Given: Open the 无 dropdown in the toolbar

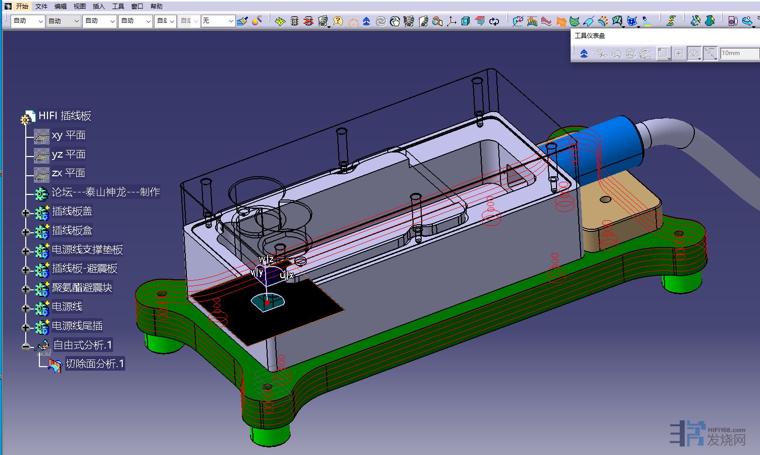Looking at the screenshot, I should (x=231, y=21).
